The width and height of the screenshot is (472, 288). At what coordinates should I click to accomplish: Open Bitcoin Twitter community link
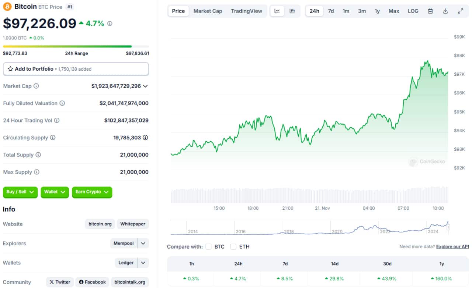point(60,282)
